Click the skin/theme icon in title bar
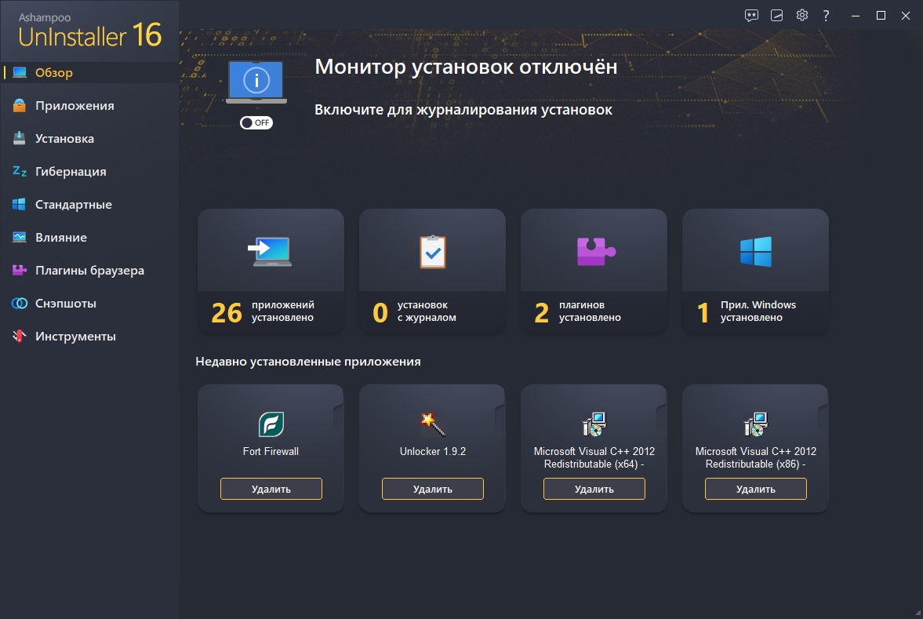This screenshot has height=619, width=923. coord(776,16)
